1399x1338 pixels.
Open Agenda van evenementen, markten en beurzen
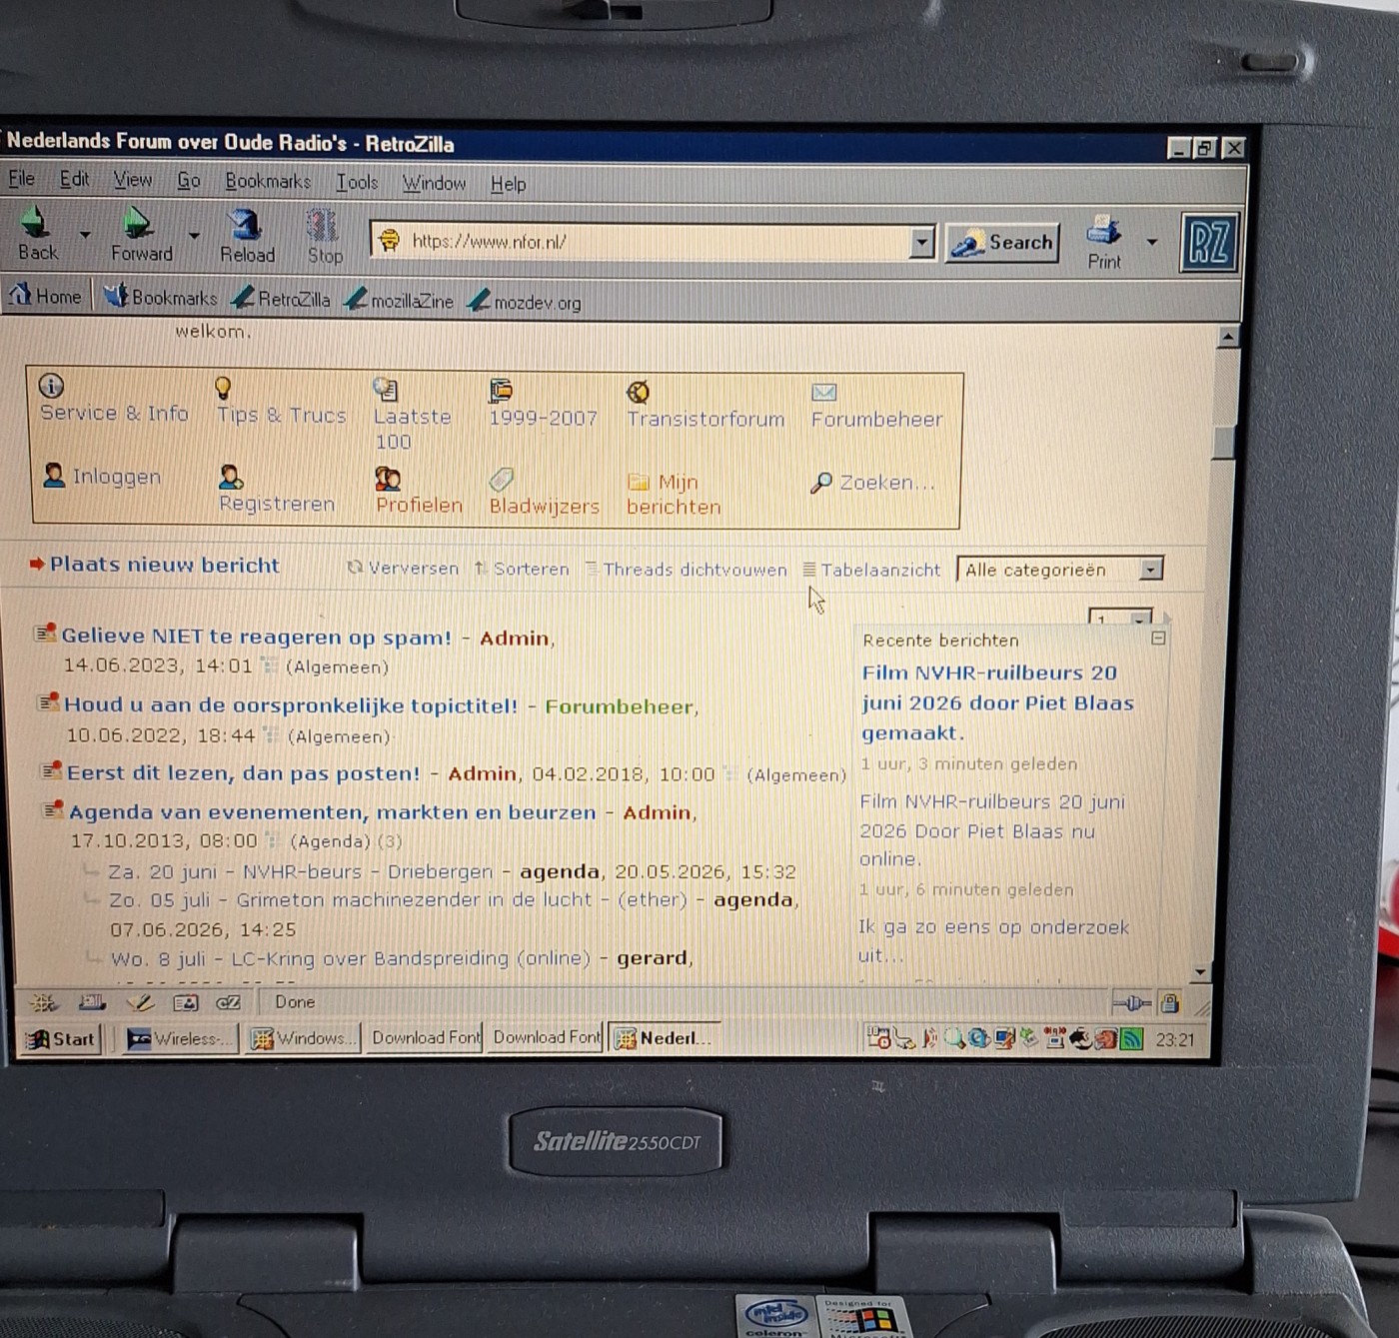pos(332,812)
